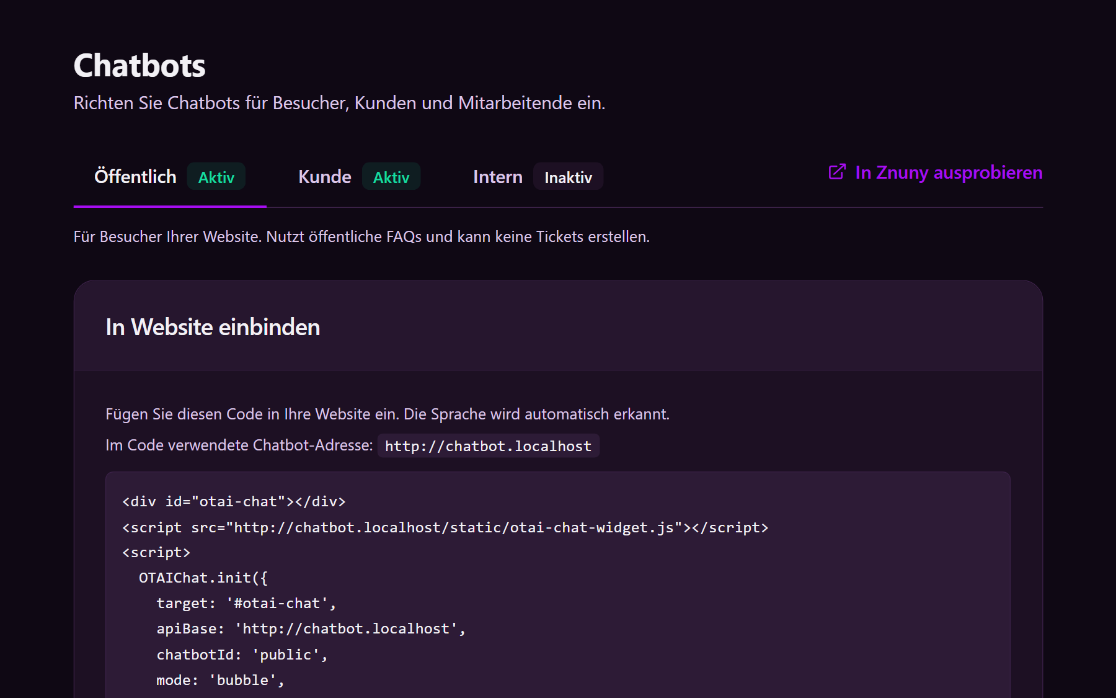Click the http://chatbot.localhost address chip
This screenshot has width=1116, height=698.
pos(489,446)
